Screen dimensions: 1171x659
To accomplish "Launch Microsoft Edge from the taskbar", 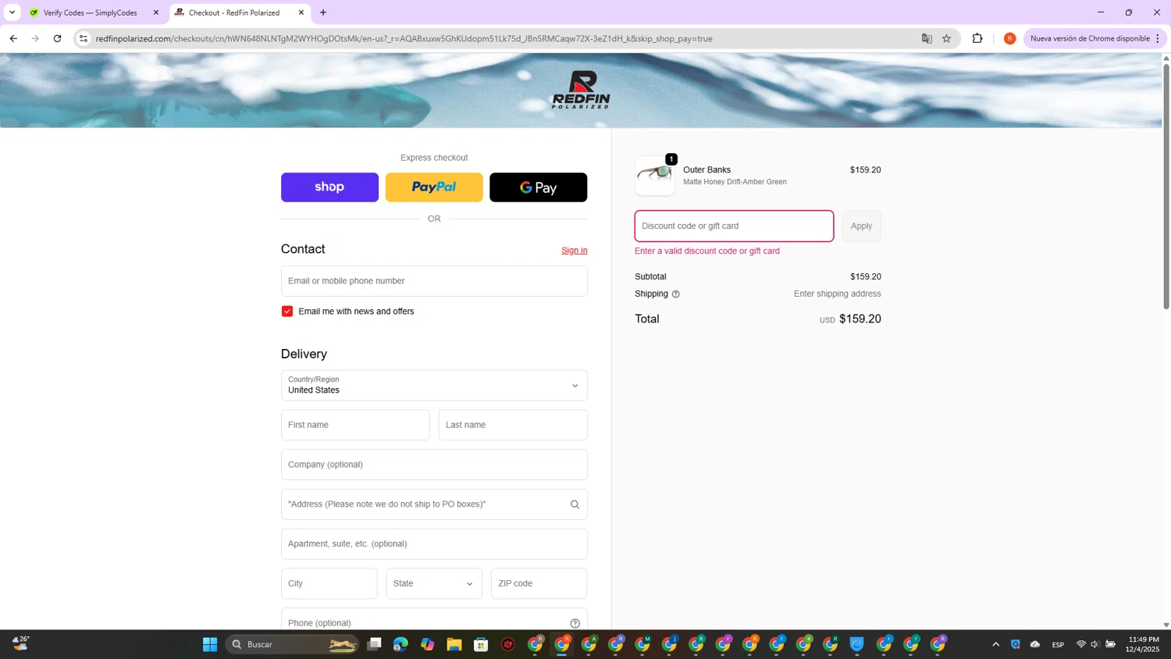I will tap(400, 644).
